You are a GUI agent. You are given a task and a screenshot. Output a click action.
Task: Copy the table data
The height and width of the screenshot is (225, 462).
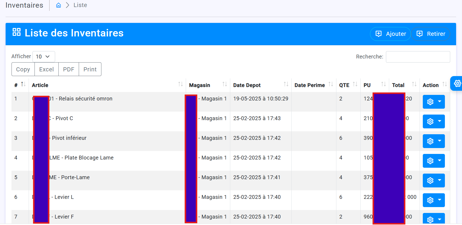[x=23, y=69]
